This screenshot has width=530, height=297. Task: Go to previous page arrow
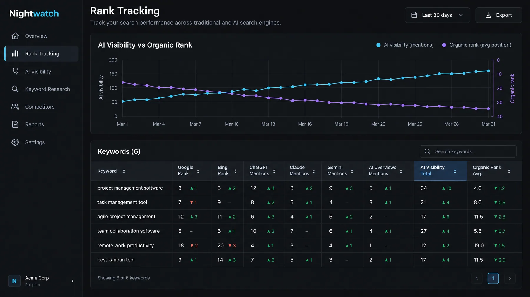pos(476,278)
